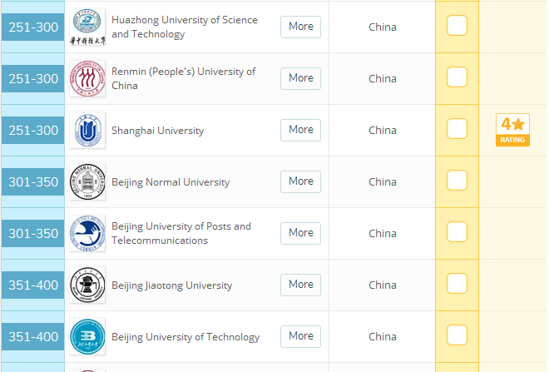The image size is (549, 372).
Task: Open the Beijing Jiaotong University link
Action: pos(171,285)
